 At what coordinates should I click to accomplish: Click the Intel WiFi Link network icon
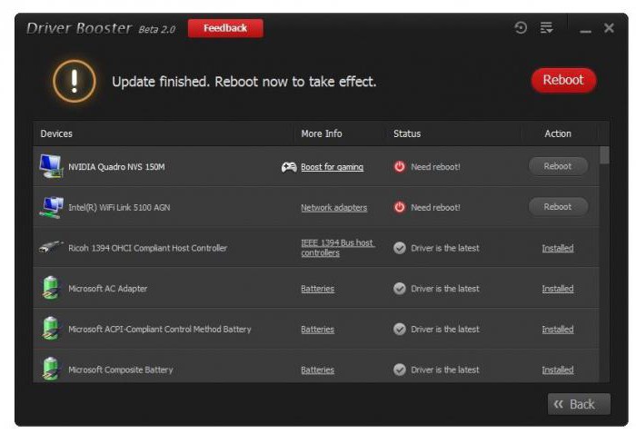point(51,207)
